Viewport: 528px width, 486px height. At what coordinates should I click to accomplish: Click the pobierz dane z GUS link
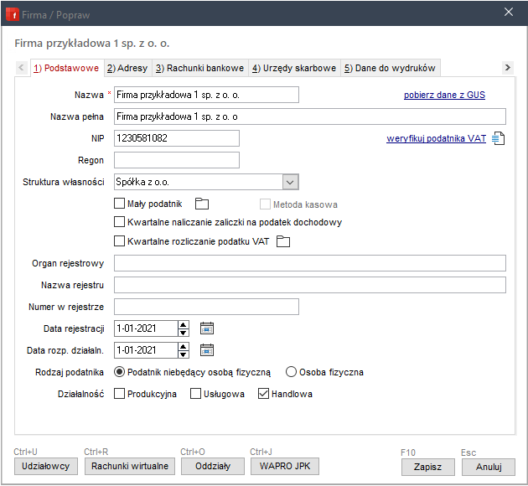(x=444, y=95)
